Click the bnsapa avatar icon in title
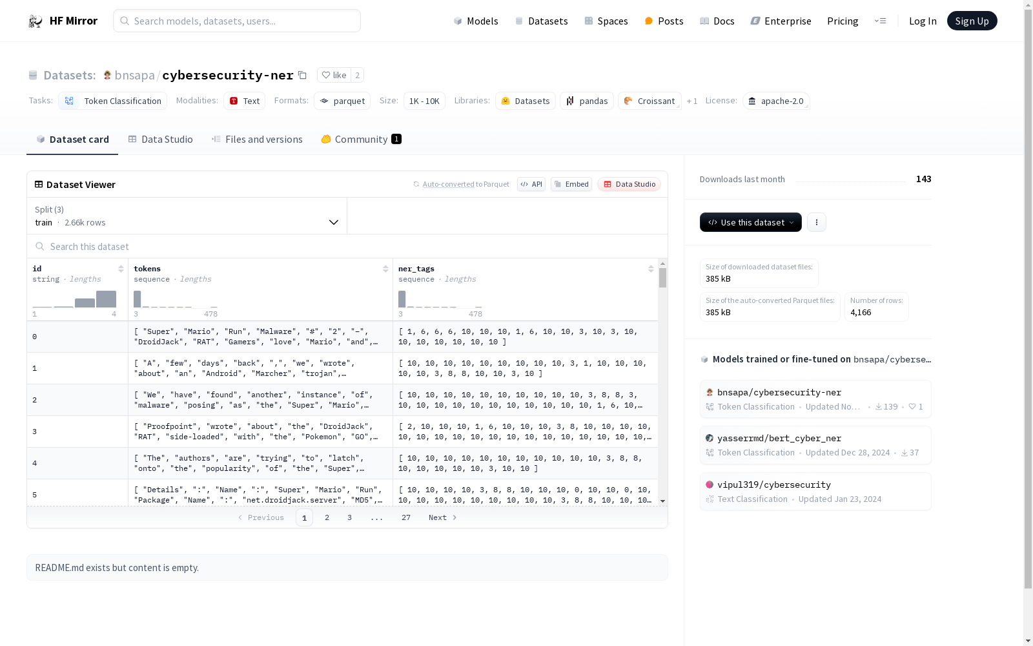Screen dimensions: 1033x646 107,75
